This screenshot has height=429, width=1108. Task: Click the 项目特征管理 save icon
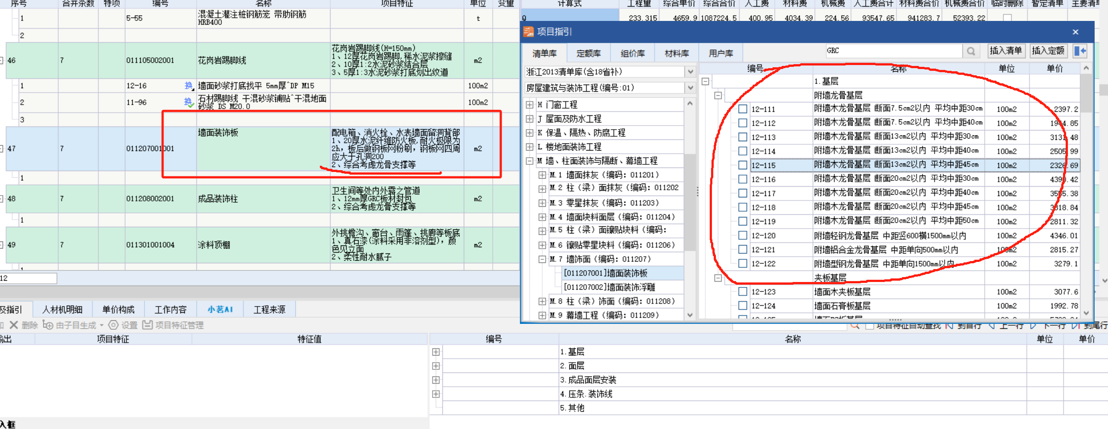pos(147,325)
